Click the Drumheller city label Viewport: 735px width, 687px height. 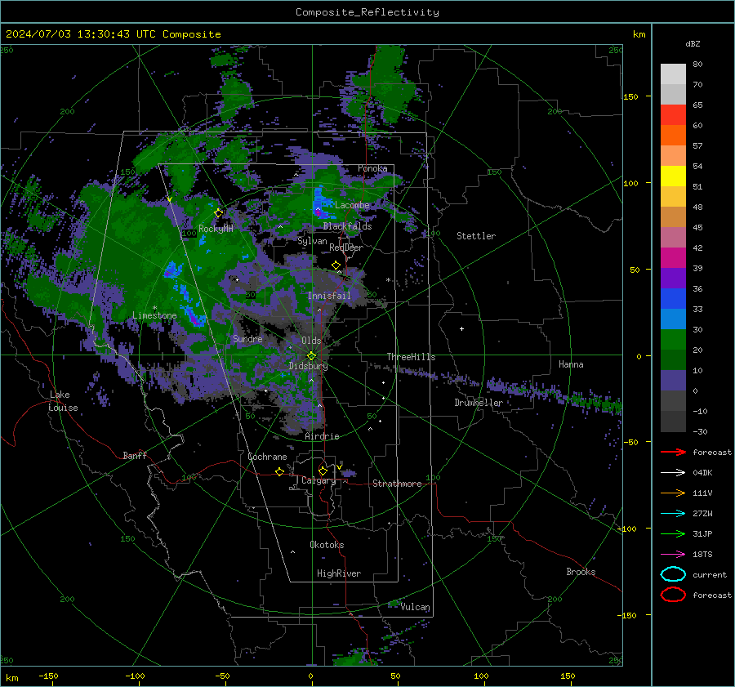[479, 403]
